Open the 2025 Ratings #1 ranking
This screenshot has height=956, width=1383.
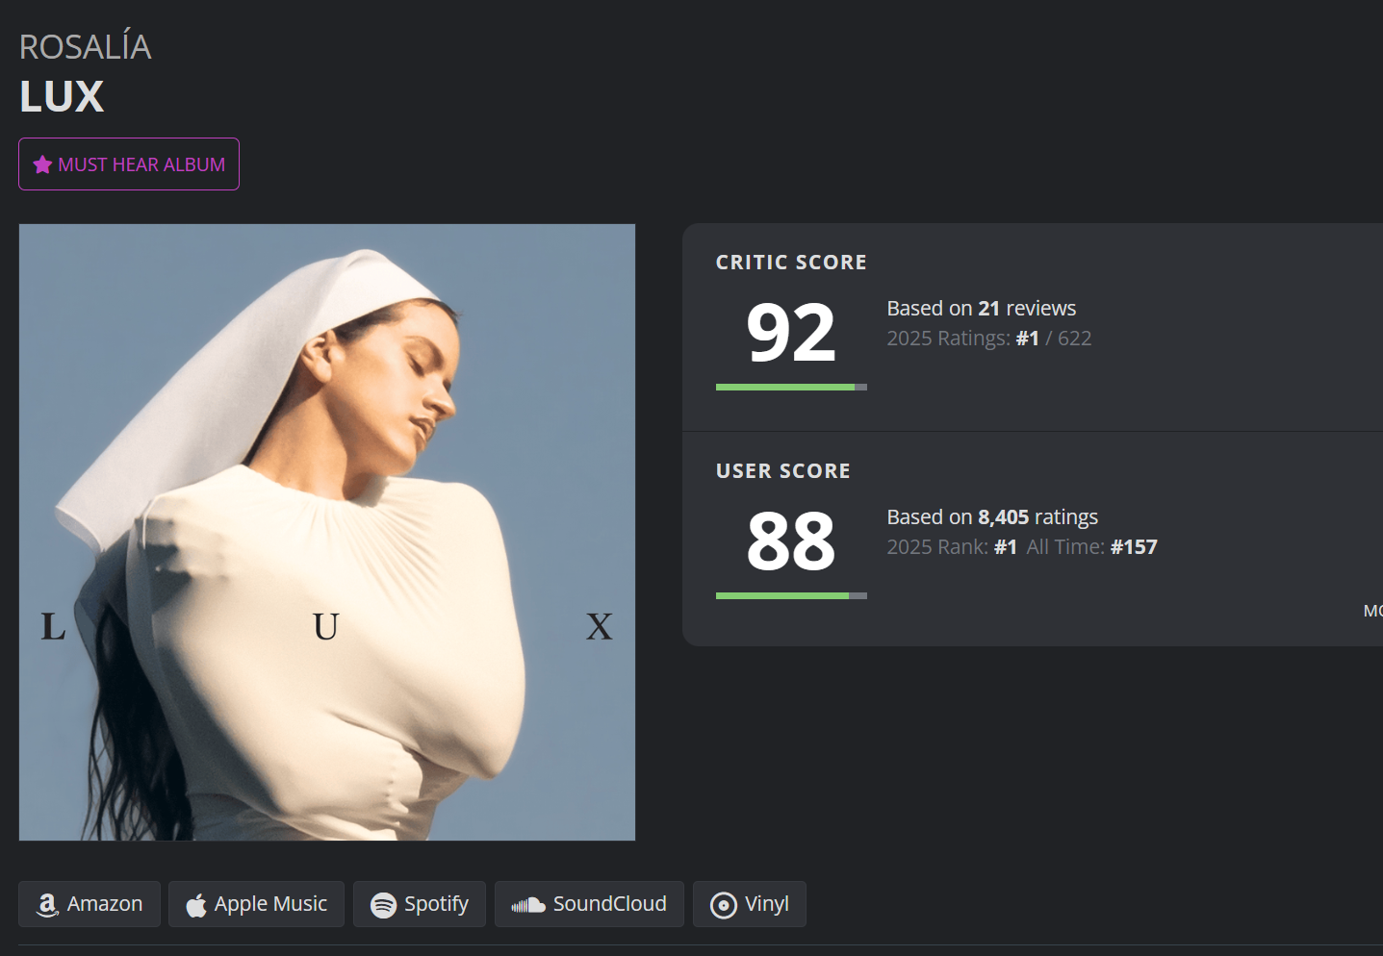tap(1027, 339)
